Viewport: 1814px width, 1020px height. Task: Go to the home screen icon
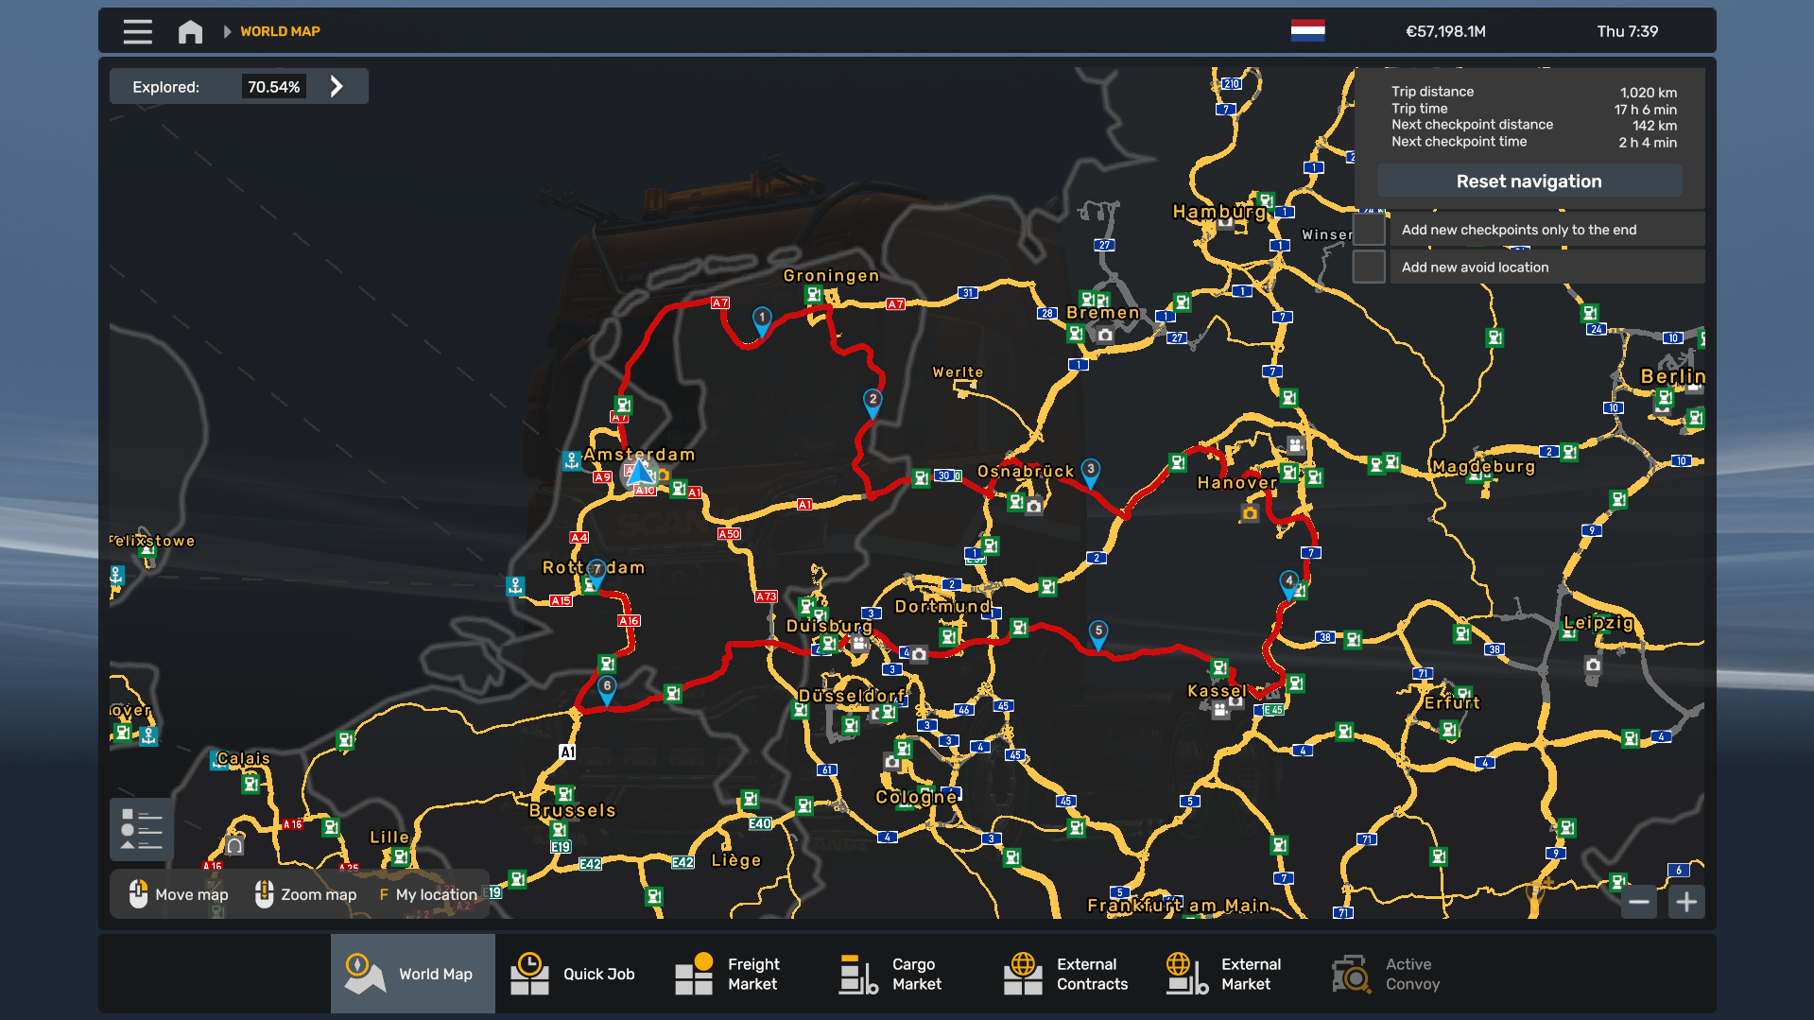point(190,31)
